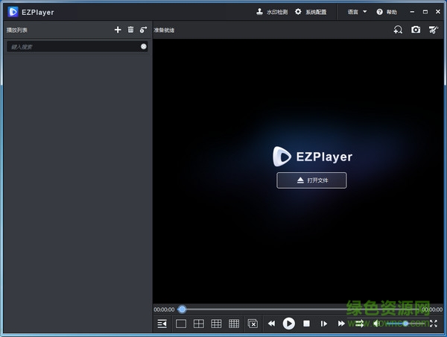The width and height of the screenshot is (447, 337).
Task: Maximize the EZPlayer window
Action: tap(425, 12)
